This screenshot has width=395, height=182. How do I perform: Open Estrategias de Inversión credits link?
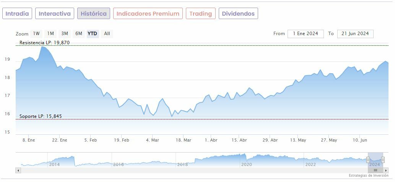pyautogui.click(x=369, y=176)
